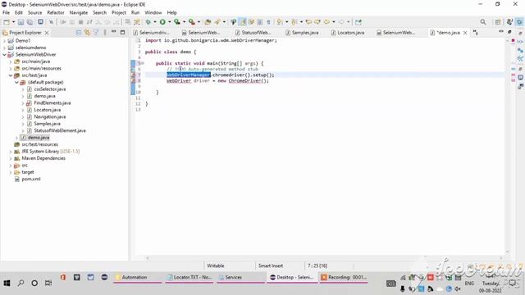Close the demo.java editor tab
Screen dimensions: 525x295
(x=465, y=33)
